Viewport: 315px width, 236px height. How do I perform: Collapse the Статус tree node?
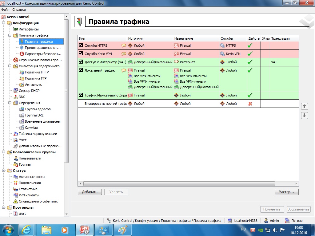[x=4, y=171]
